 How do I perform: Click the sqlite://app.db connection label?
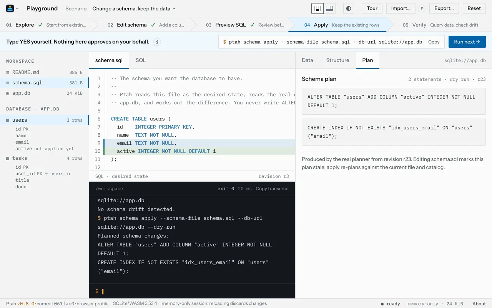(465, 60)
